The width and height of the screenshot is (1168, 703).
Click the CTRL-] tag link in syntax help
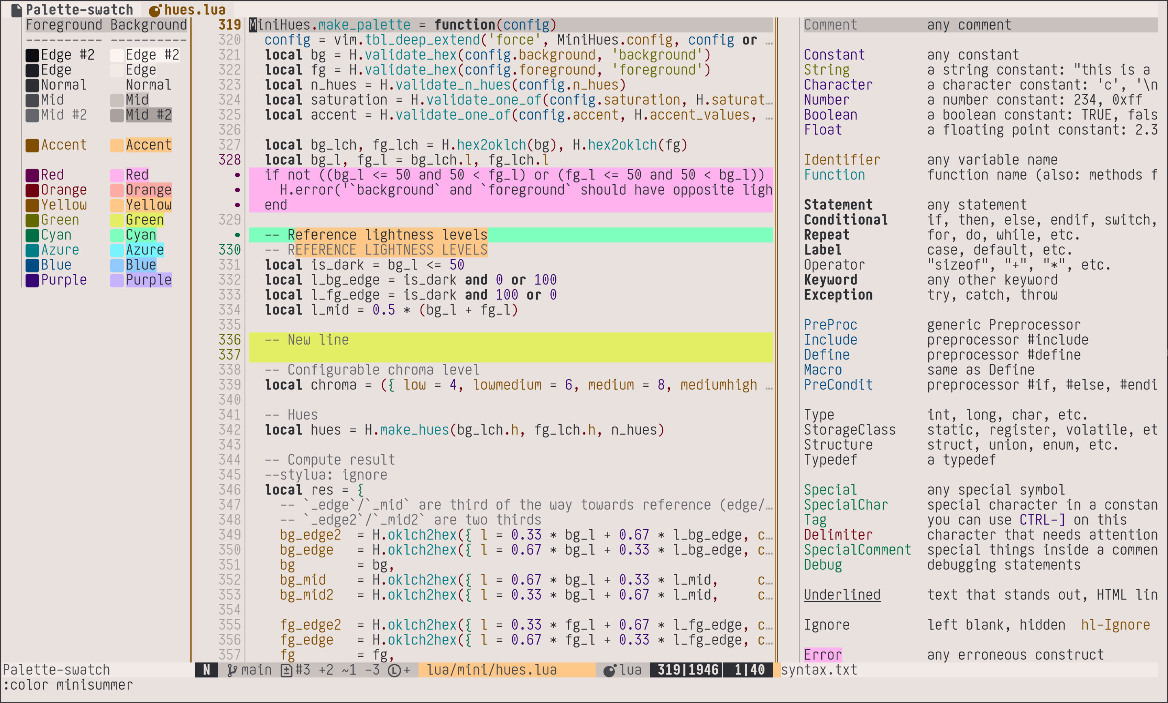1042,520
